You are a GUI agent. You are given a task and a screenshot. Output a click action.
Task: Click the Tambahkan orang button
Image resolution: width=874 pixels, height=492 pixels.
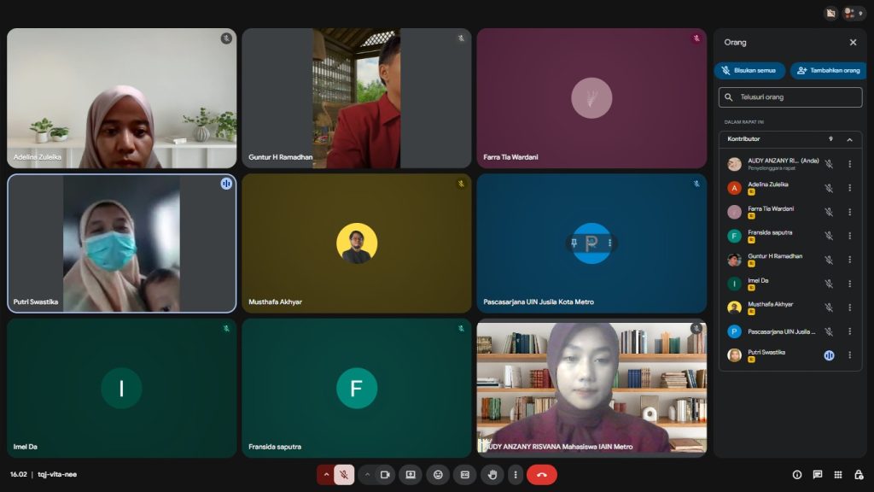click(827, 71)
